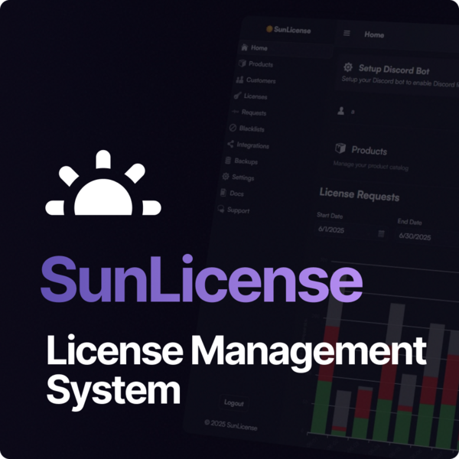Open the Support sidebar link
This screenshot has height=459, width=459.
coord(233,210)
